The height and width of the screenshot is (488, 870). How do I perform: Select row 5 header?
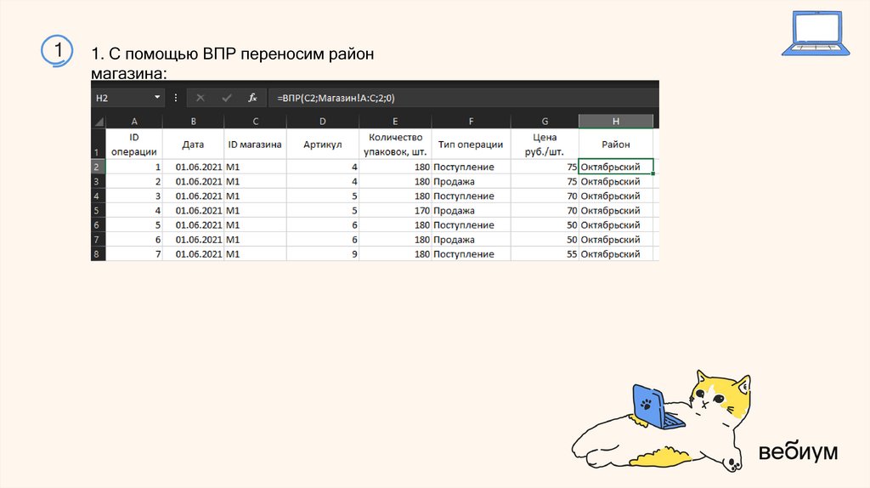pos(99,210)
